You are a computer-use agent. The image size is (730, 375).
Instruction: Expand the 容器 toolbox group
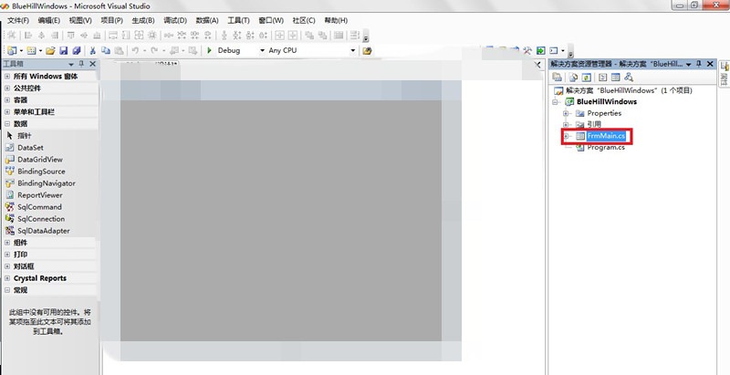tap(7, 100)
